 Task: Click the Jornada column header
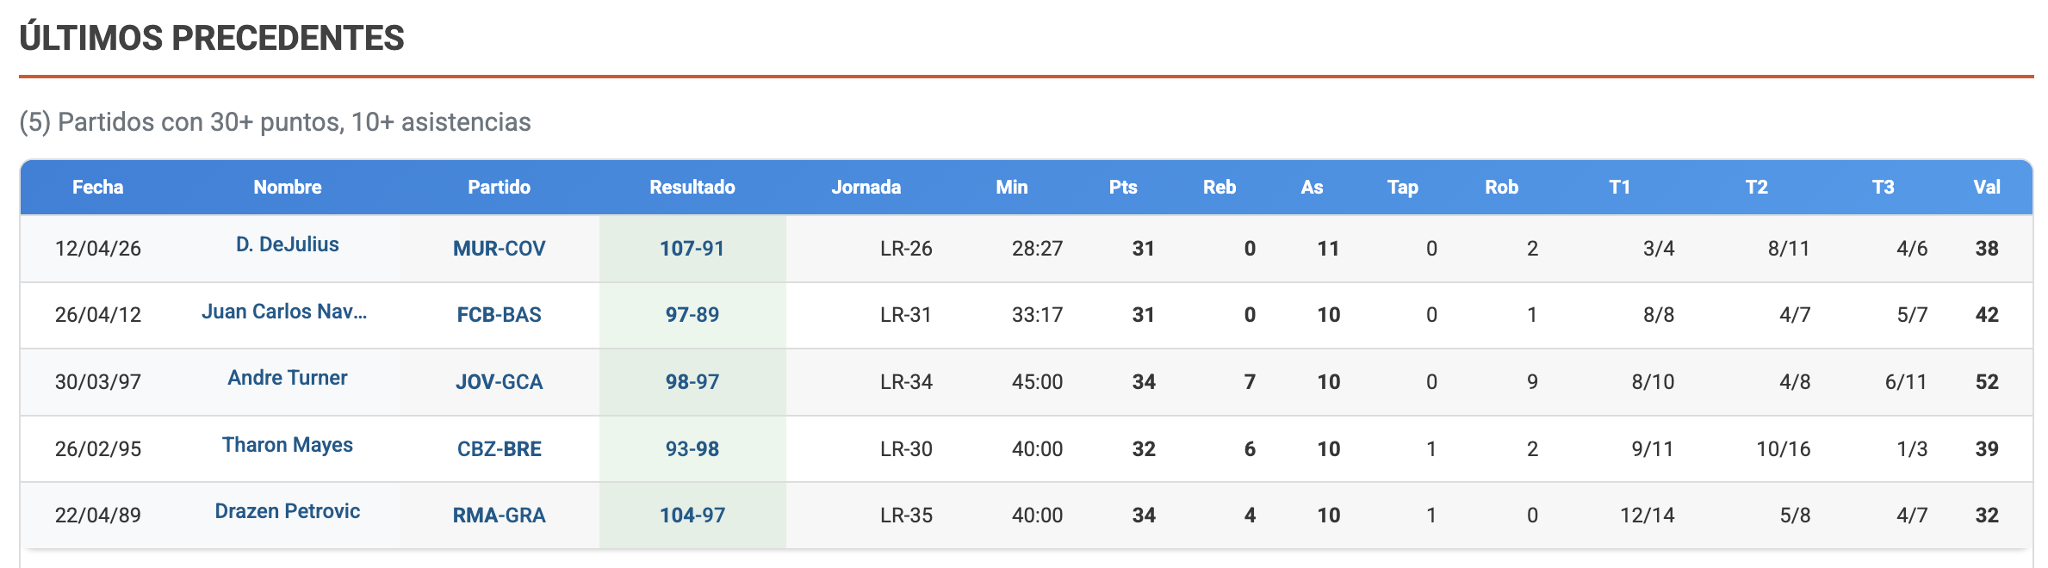click(866, 188)
